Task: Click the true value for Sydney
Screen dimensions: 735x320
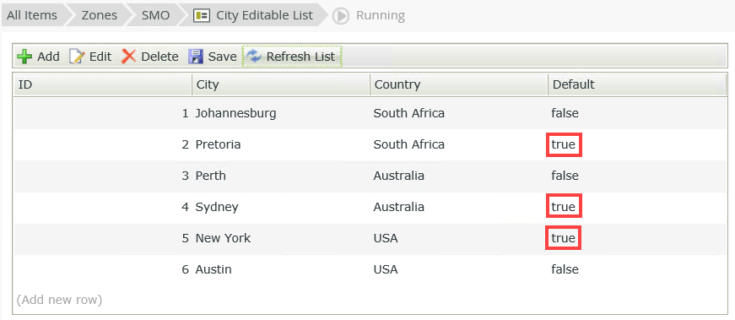Action: pos(564,207)
